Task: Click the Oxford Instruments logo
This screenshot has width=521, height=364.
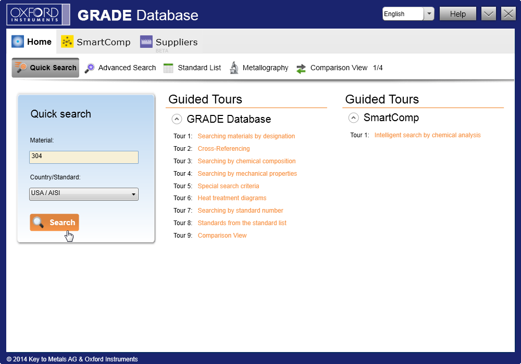Action: pyautogui.click(x=38, y=15)
